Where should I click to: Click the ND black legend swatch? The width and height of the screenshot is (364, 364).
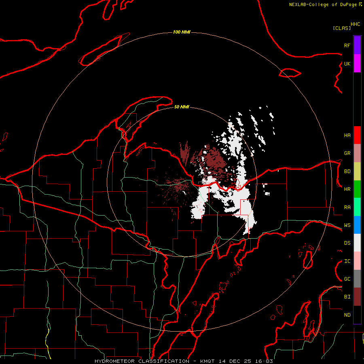pyautogui.click(x=357, y=315)
